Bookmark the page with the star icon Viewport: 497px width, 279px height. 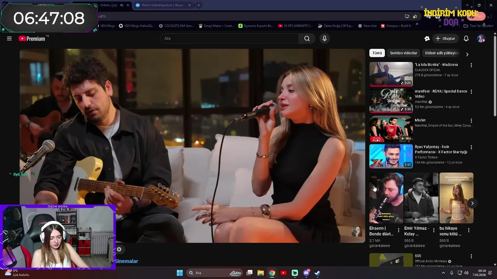click(x=415, y=16)
